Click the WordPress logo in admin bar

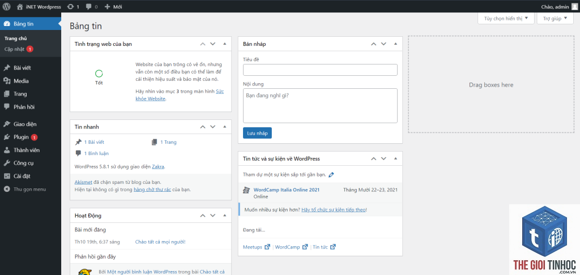click(6, 6)
